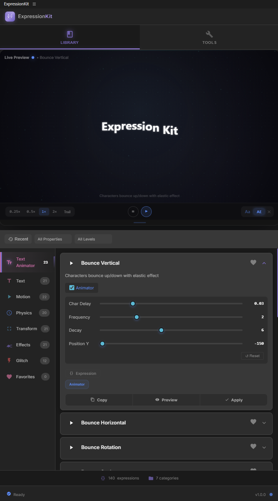This screenshot has width=278, height=501.
Task: Adjust the Frequency slider
Action: click(x=136, y=317)
